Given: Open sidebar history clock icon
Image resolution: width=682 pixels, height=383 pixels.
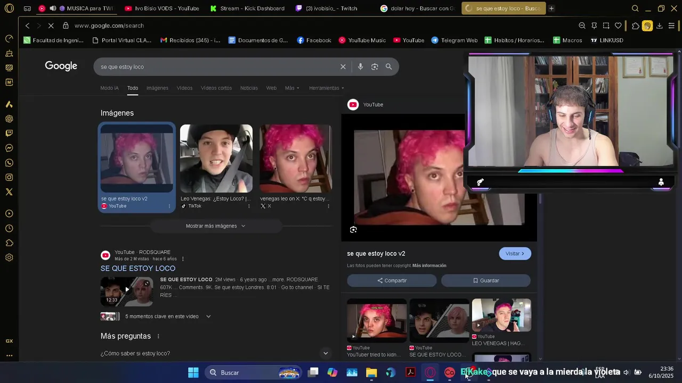Looking at the screenshot, I should (9, 229).
